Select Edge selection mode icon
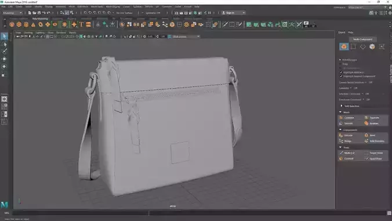 coord(363,46)
